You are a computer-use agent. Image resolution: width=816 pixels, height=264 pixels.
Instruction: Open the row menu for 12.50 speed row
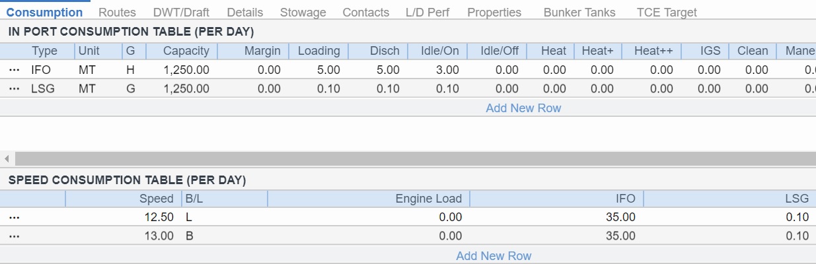(x=14, y=217)
